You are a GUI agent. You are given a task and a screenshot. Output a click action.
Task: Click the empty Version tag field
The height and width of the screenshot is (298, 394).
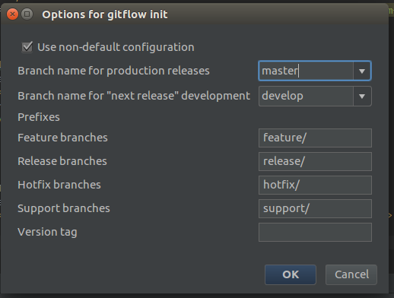pyautogui.click(x=315, y=232)
